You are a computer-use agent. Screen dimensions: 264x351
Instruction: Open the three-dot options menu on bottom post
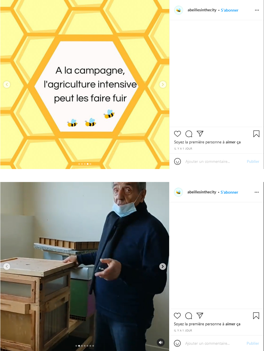257,192
